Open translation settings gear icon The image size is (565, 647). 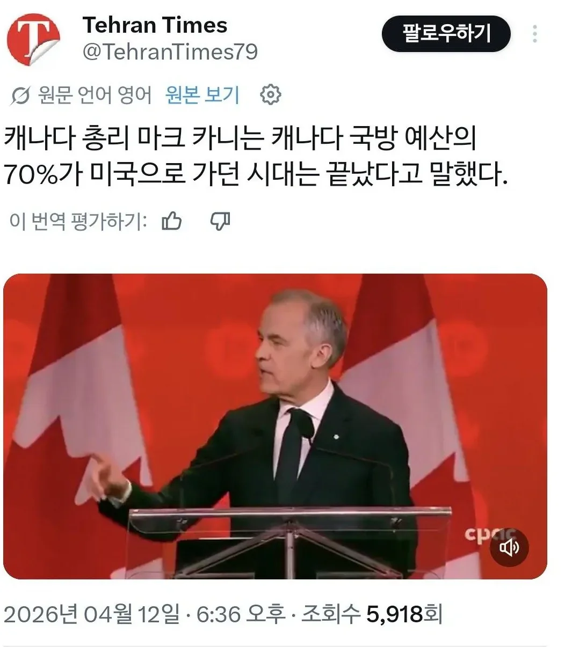(x=271, y=95)
